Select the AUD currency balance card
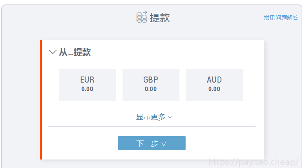Screen dimensions: 302x168 click(214, 85)
